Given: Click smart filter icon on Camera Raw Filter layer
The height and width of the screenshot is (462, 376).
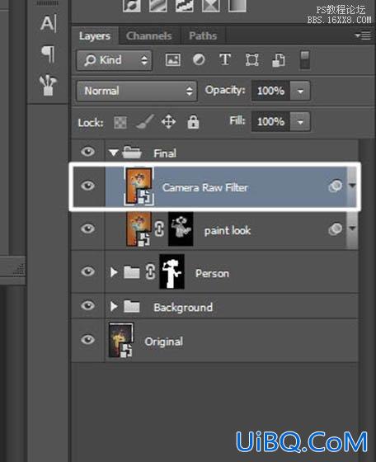Looking at the screenshot, I should (x=336, y=186).
